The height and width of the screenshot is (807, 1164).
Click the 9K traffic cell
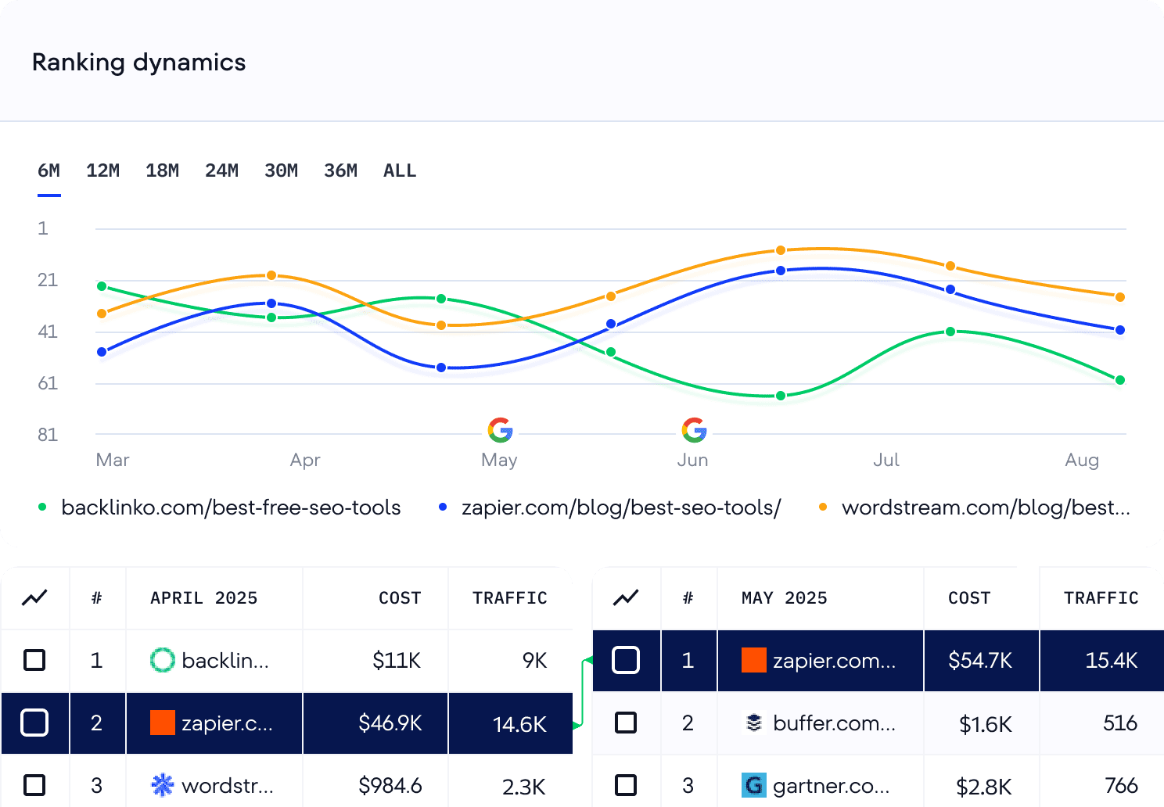click(x=535, y=661)
